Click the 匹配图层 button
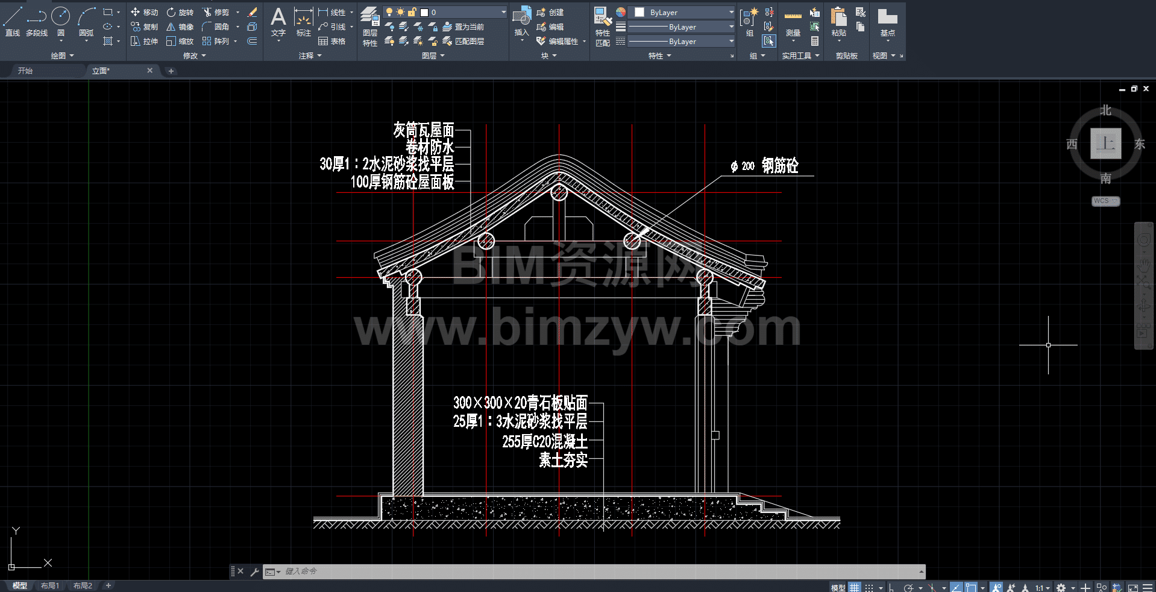This screenshot has height=592, width=1156. (463, 41)
